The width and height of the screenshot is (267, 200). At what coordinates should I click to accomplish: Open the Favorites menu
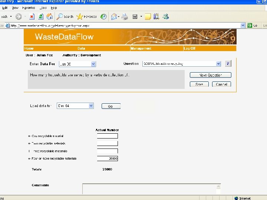29,8
